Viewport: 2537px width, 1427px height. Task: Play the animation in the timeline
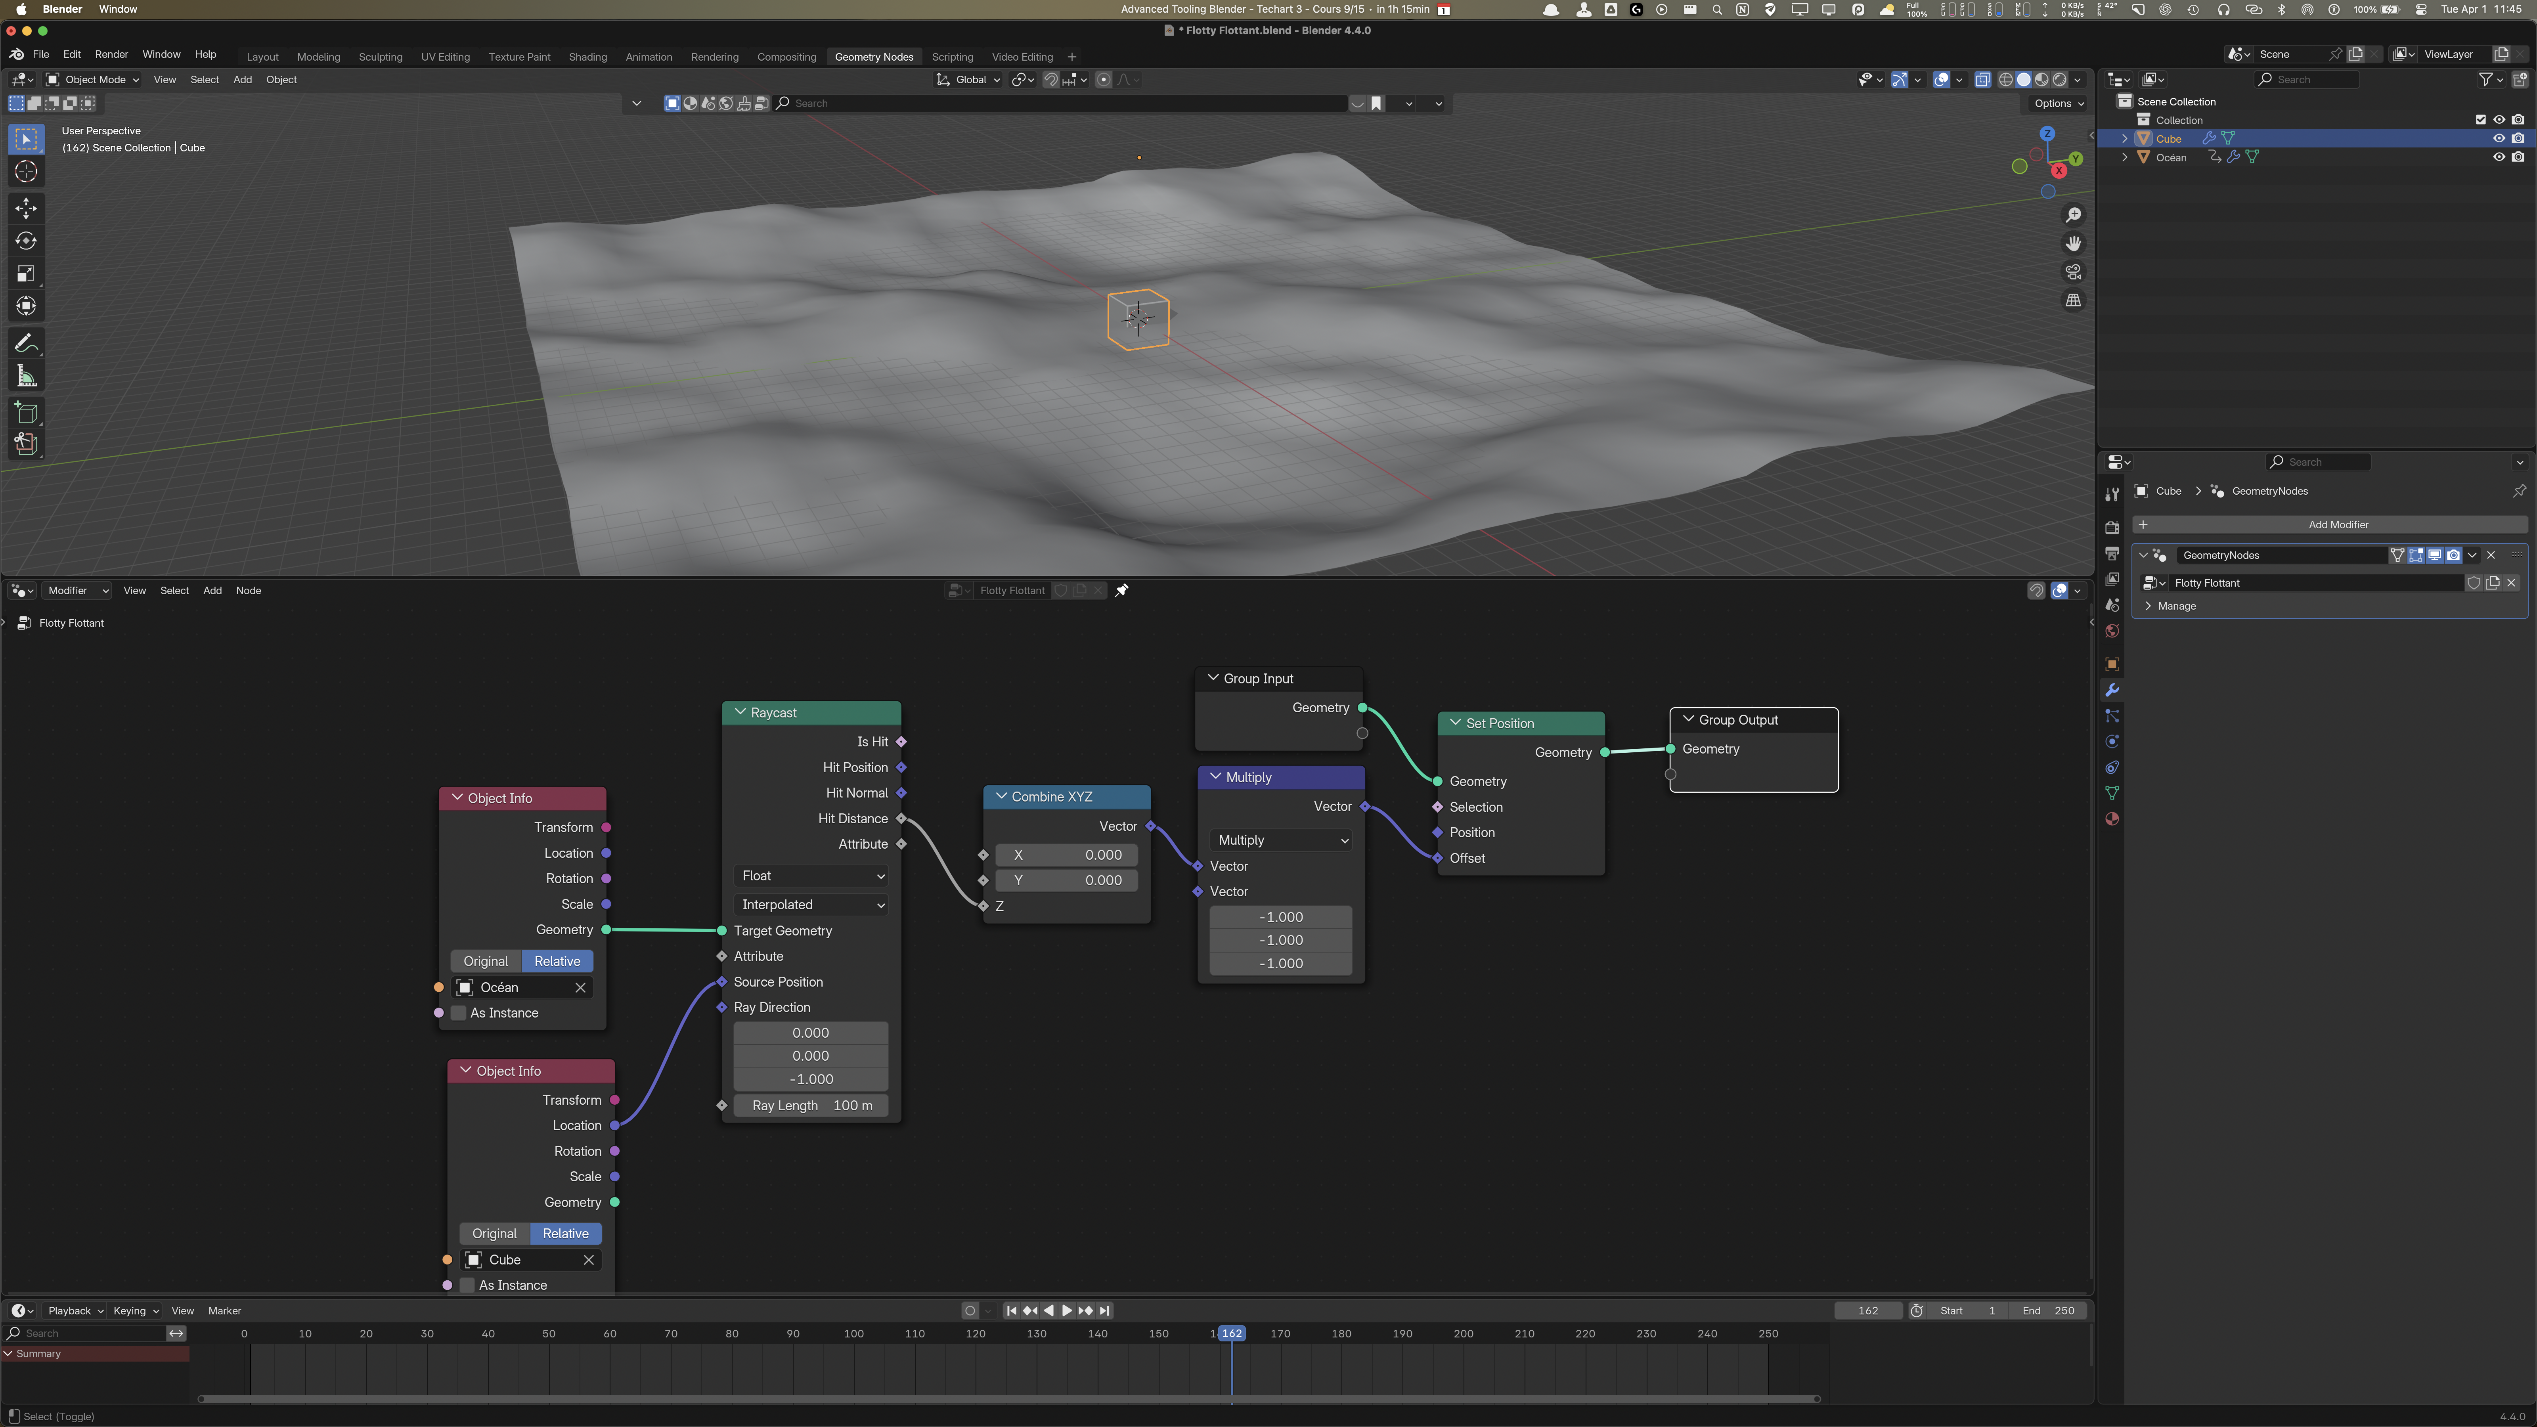click(1067, 1312)
